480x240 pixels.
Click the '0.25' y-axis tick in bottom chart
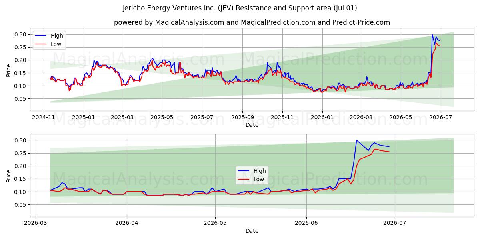(20, 153)
